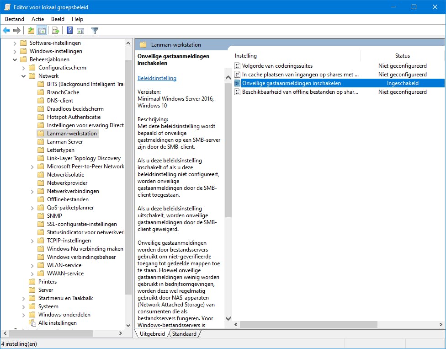446x349 pixels.
Task: Expand the Software-instellingen node
Action: [15, 43]
